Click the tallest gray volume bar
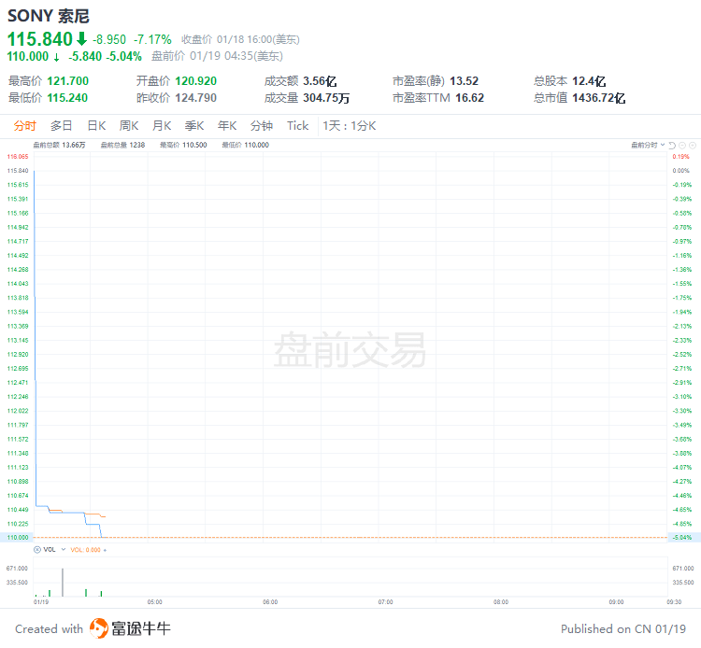701x648 pixels. pos(63,583)
